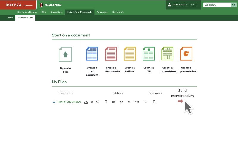Image resolution: width=238 pixels, height=144 pixels.
Task: Start a new Petition document
Action: click(130, 54)
